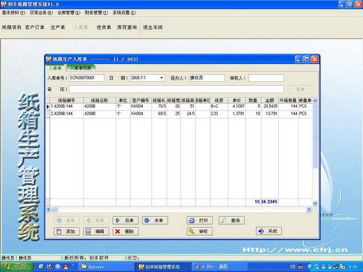Open the 系统设置 menu
Screen dimensions: 363x272
(123, 13)
